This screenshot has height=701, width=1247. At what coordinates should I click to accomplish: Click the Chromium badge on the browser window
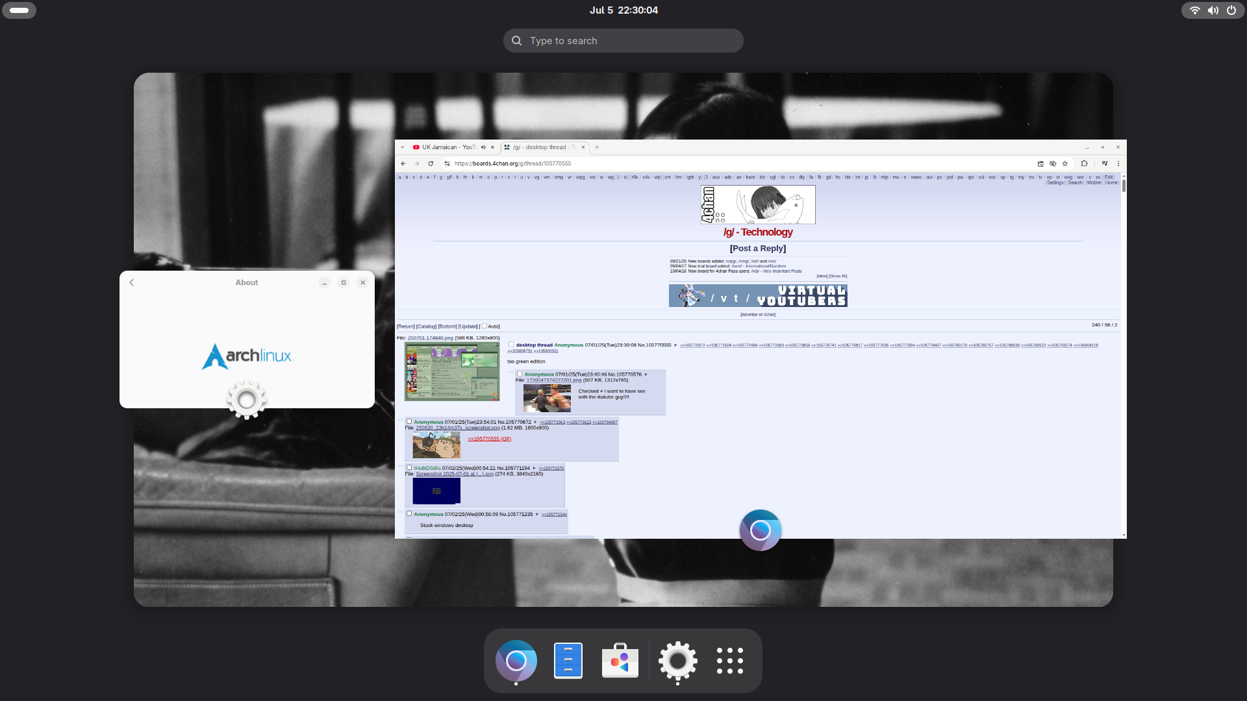pos(761,530)
